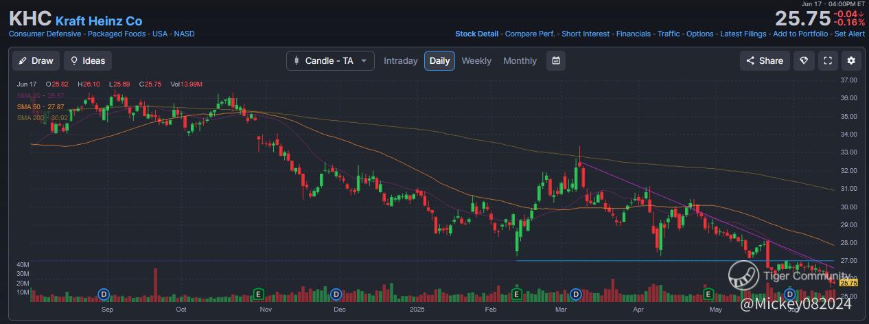Expand the Candle - TA chart type dropdown

[x=331, y=60]
